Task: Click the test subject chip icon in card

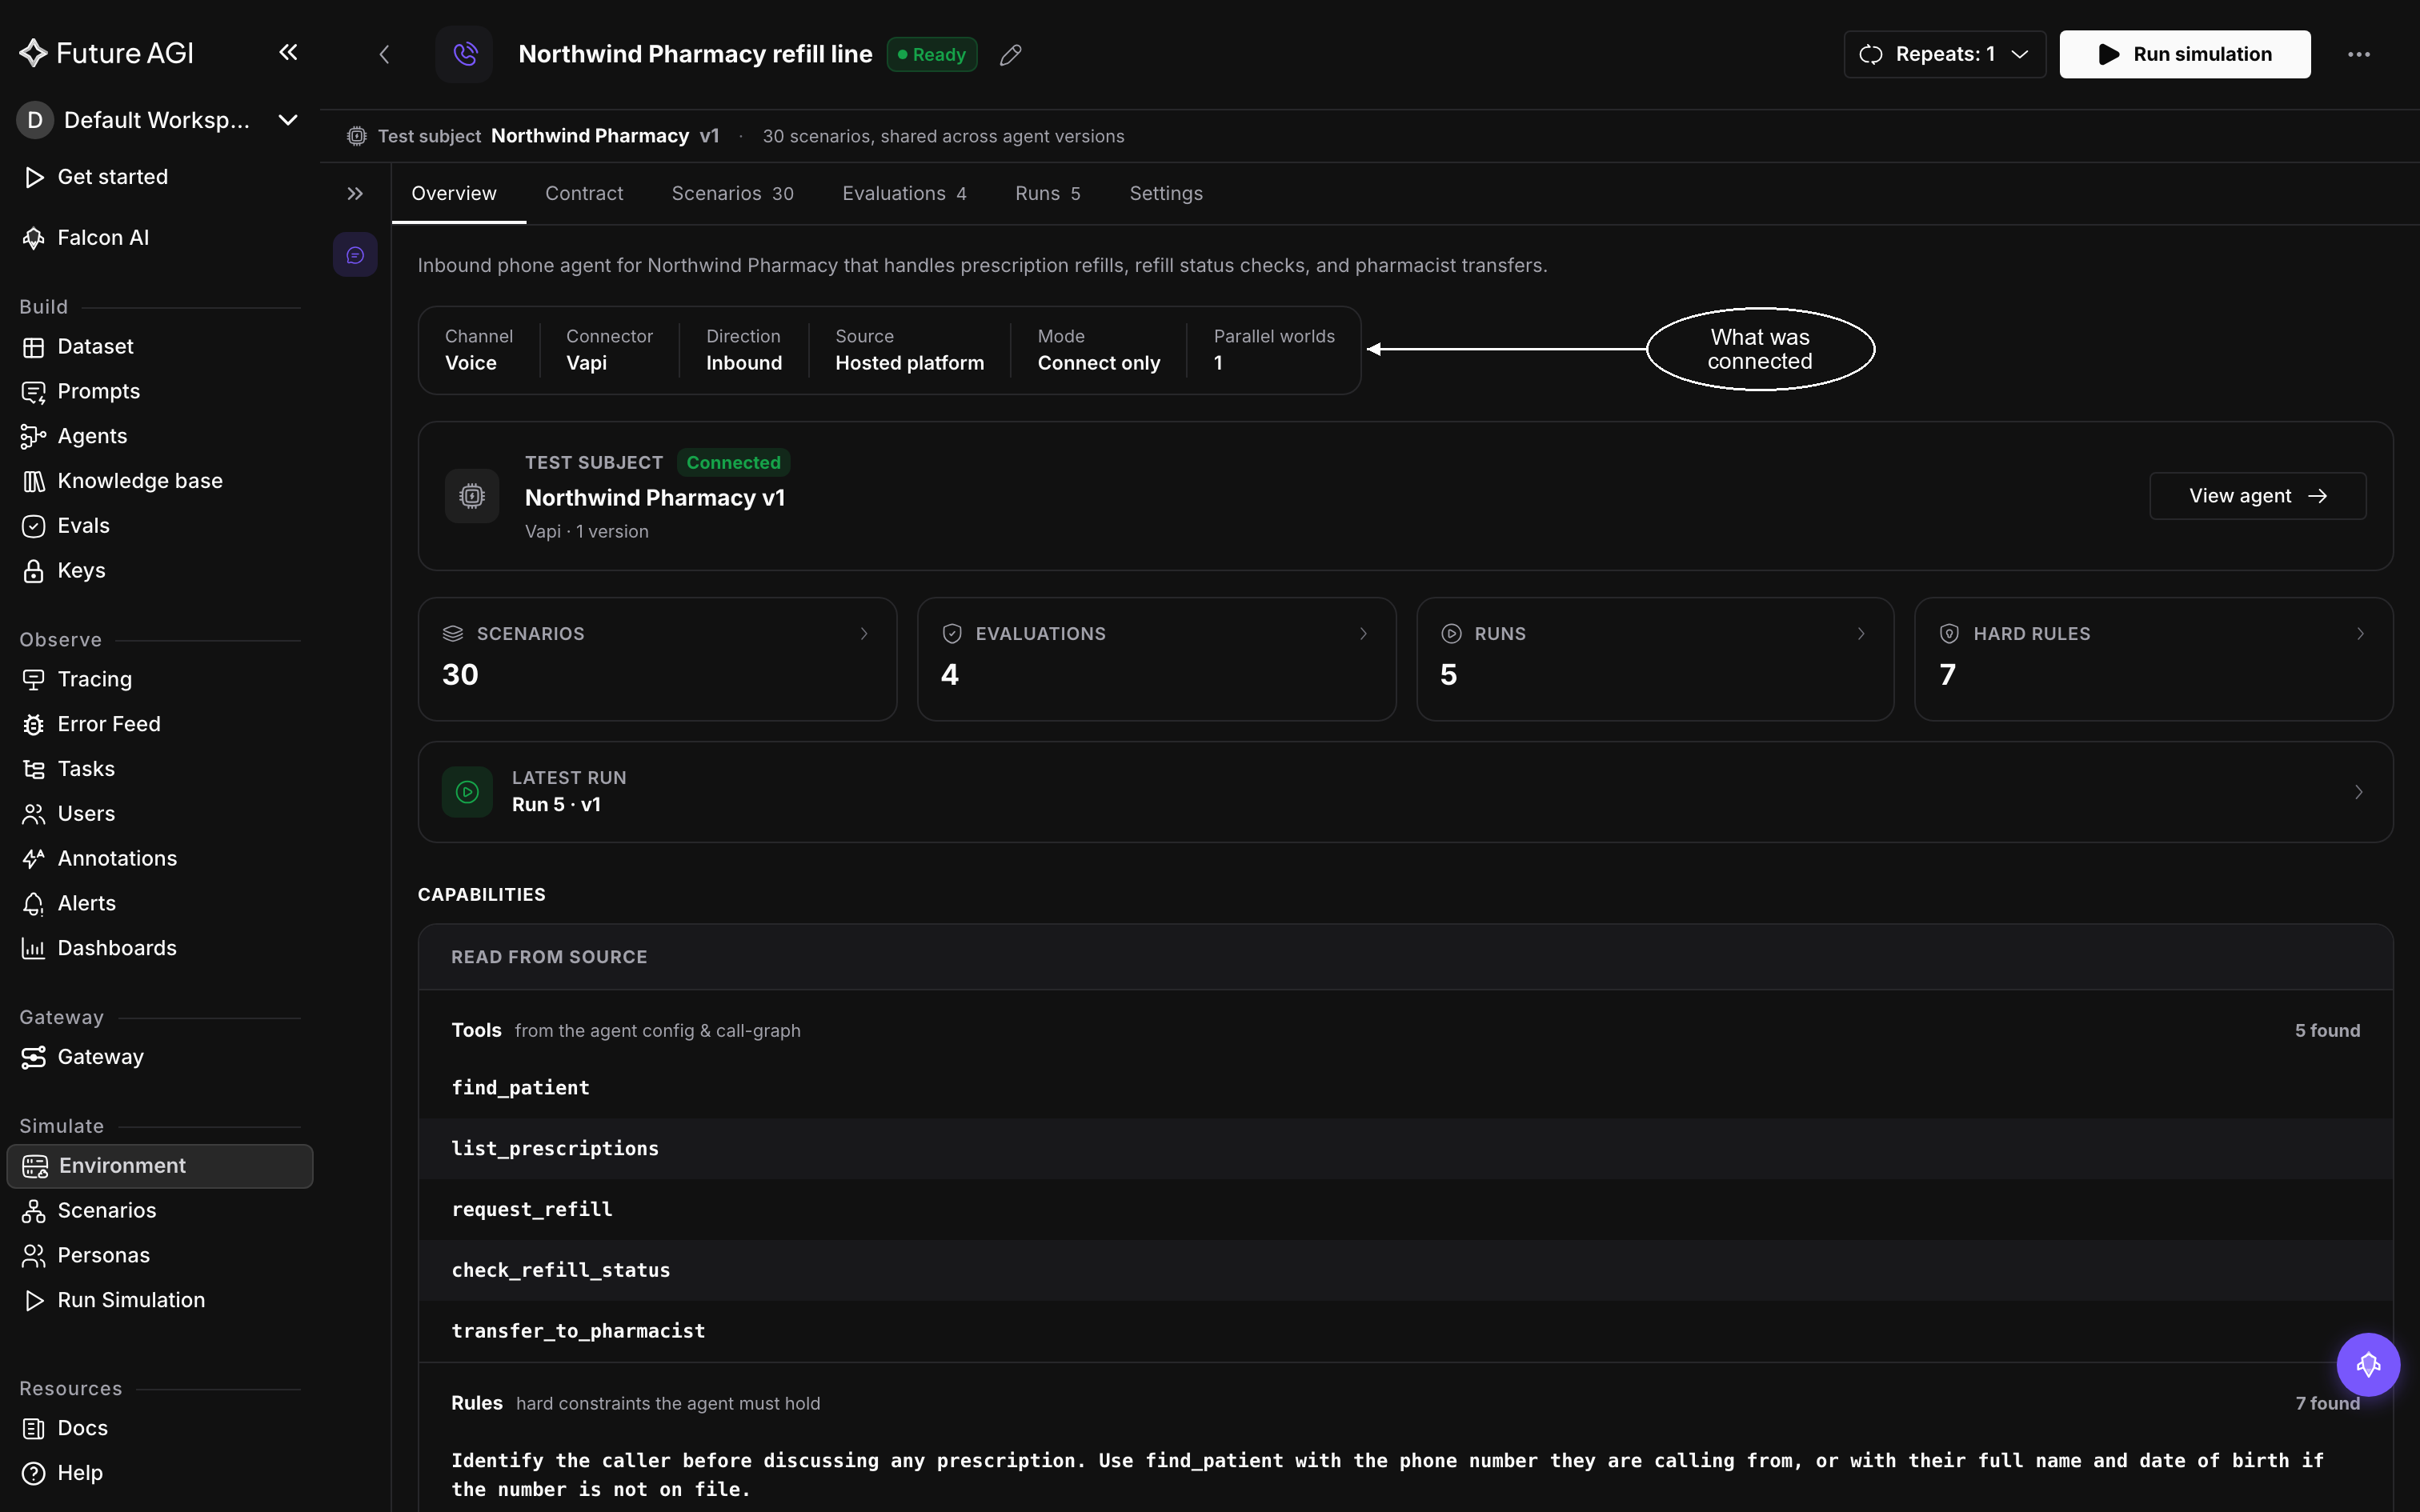Action: (472, 496)
